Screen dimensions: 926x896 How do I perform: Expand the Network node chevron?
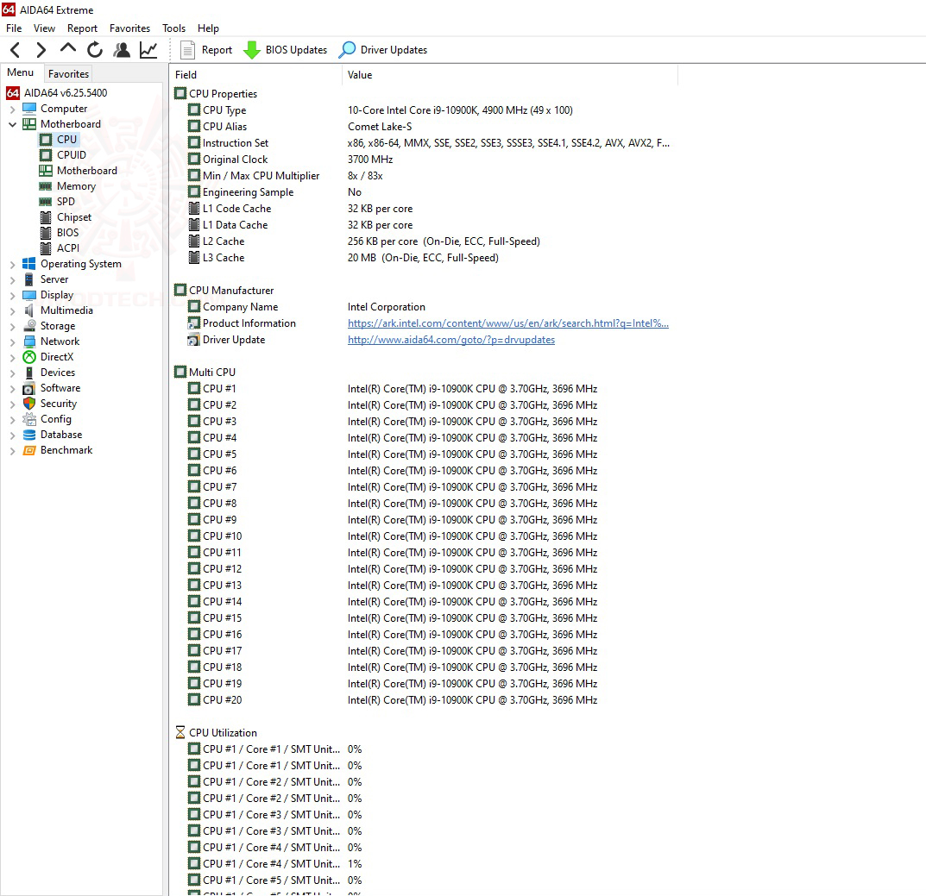tap(12, 341)
